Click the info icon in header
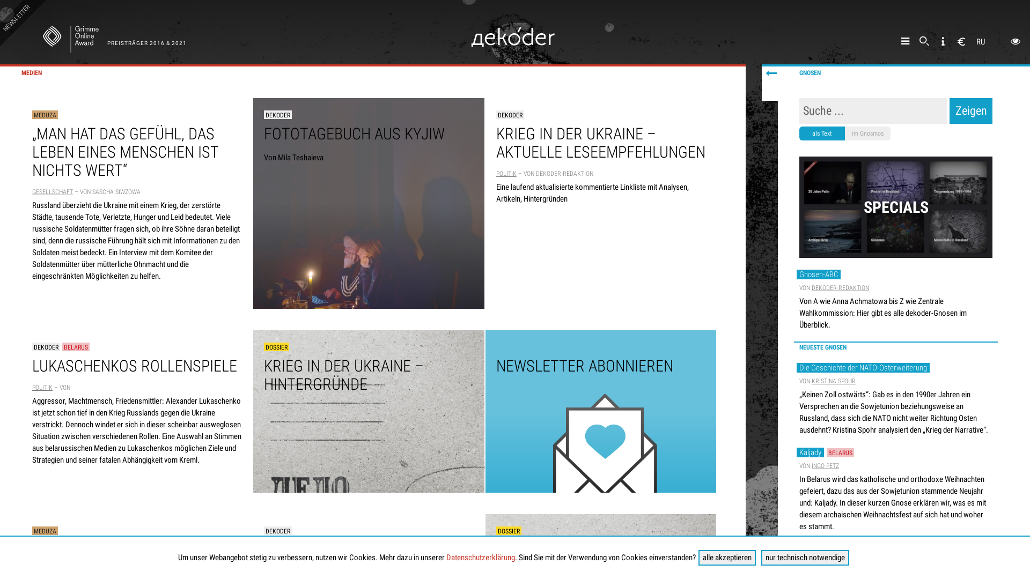The width and height of the screenshot is (1030, 579). point(943,41)
